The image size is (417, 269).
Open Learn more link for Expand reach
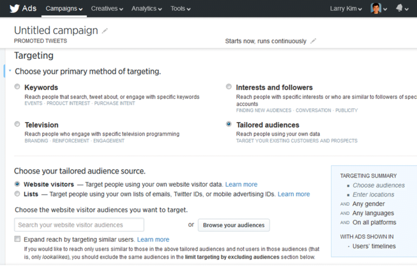(x=153, y=239)
